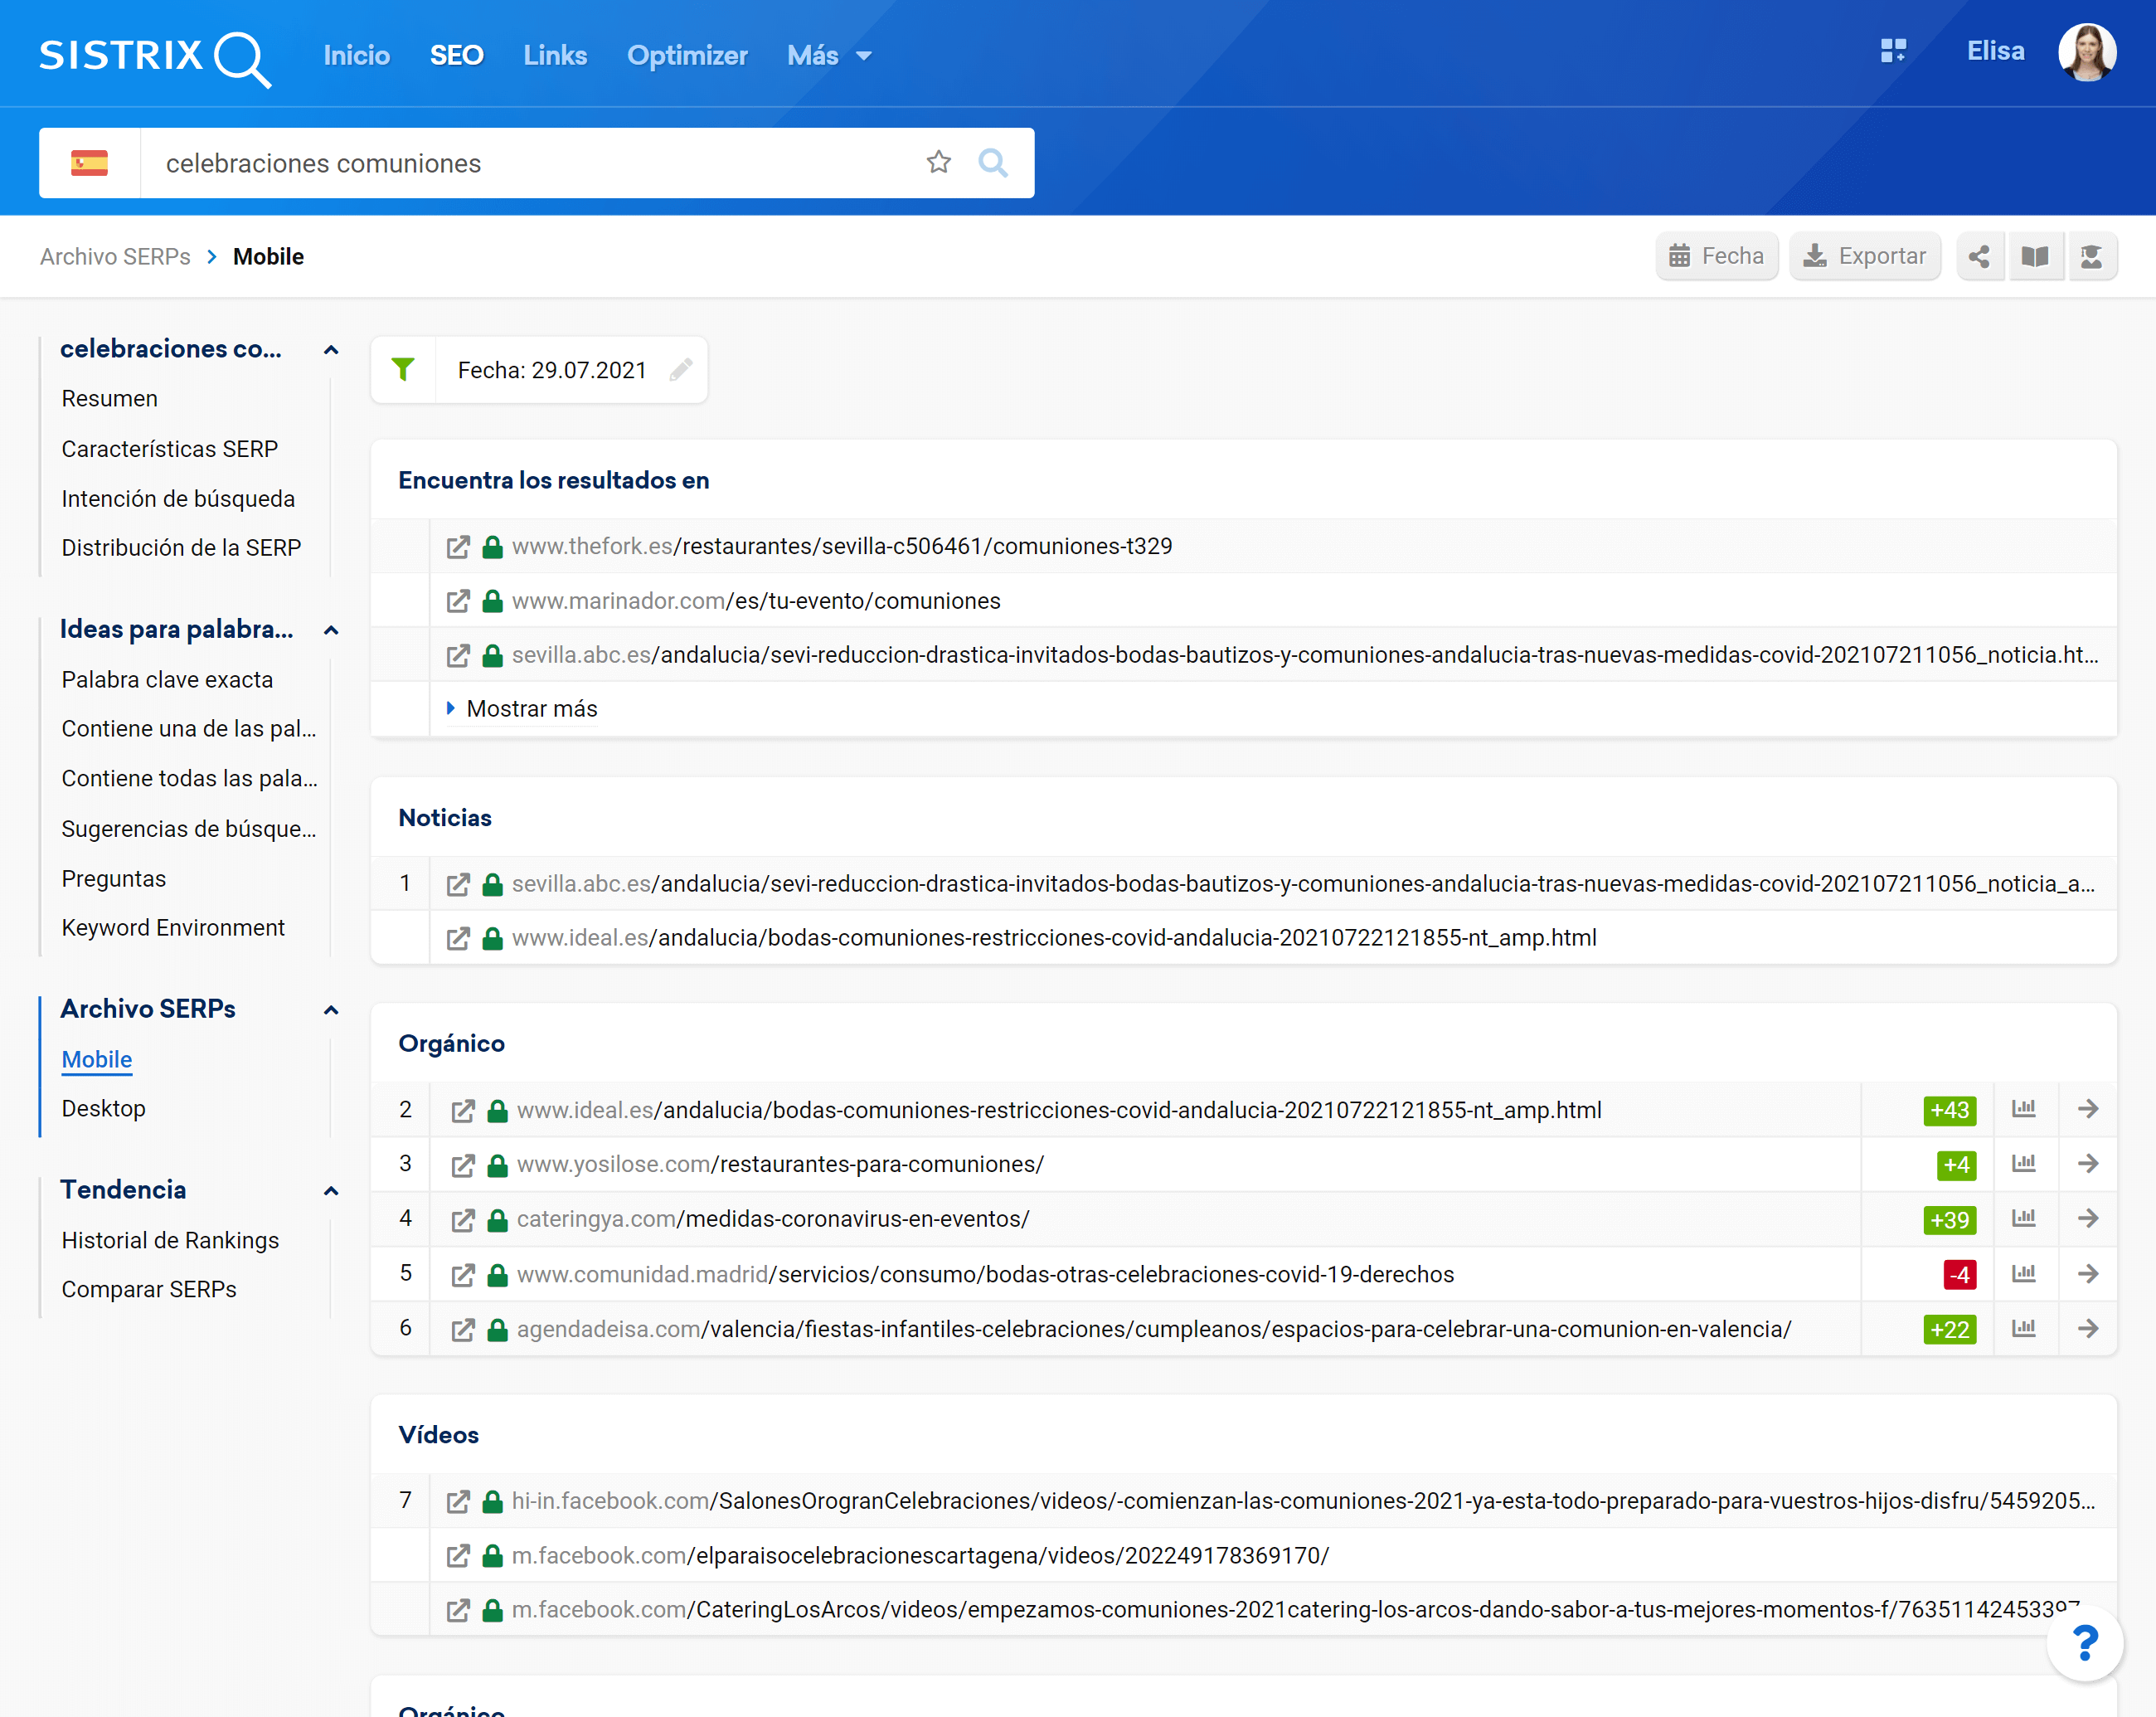Click the help question mark button
2156x1717 pixels.
tap(2084, 1643)
